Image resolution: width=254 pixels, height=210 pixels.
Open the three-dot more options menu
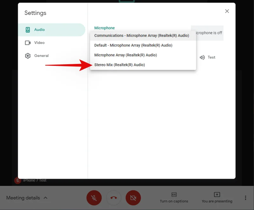tap(245, 198)
